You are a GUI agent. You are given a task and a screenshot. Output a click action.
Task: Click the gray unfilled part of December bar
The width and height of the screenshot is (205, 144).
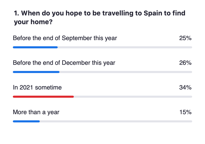(126, 72)
